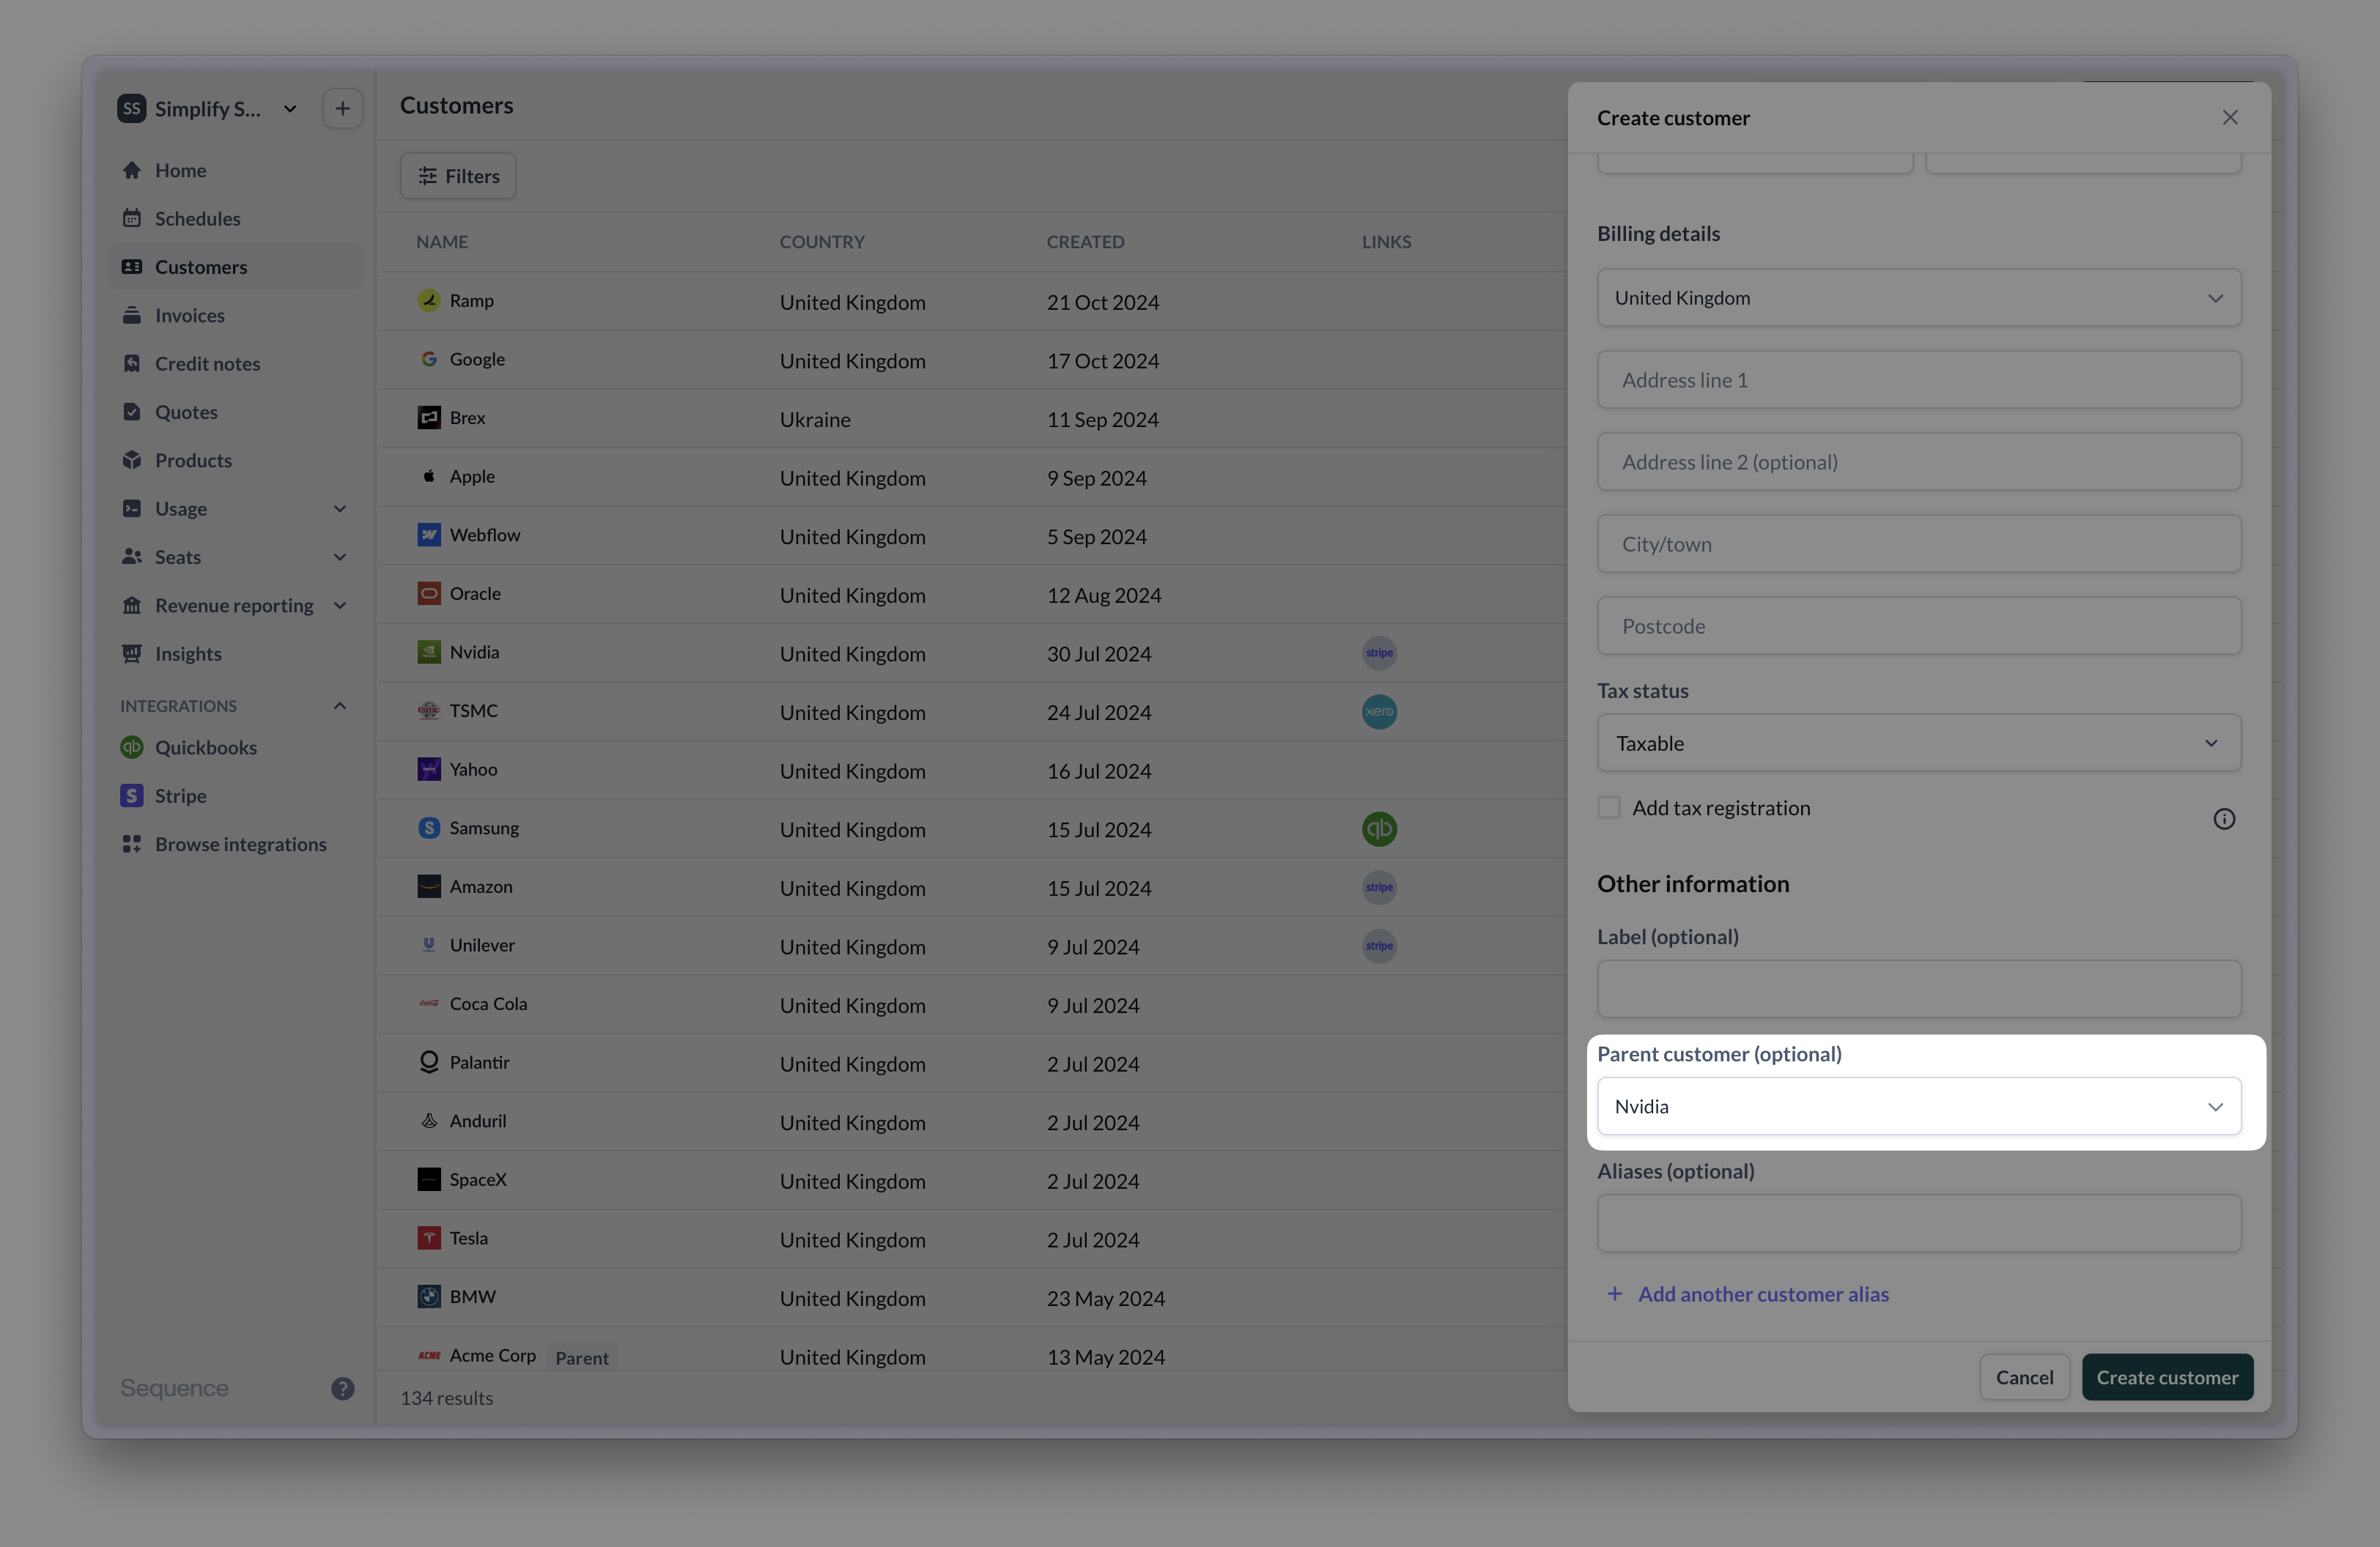Click the Postcode field
This screenshot has height=1547, width=2380.
pyautogui.click(x=1918, y=626)
